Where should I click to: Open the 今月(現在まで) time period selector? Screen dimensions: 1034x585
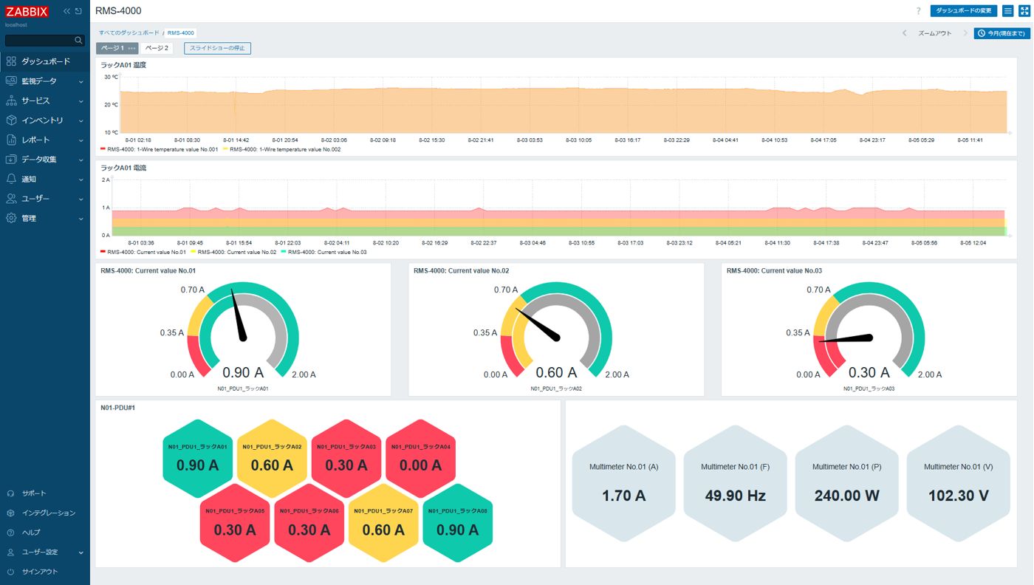(1002, 33)
